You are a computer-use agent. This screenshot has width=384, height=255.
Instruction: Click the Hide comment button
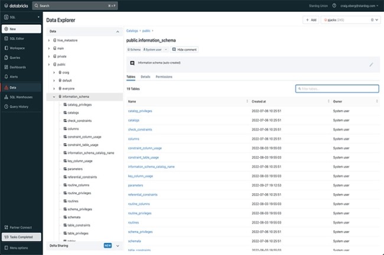(185, 49)
